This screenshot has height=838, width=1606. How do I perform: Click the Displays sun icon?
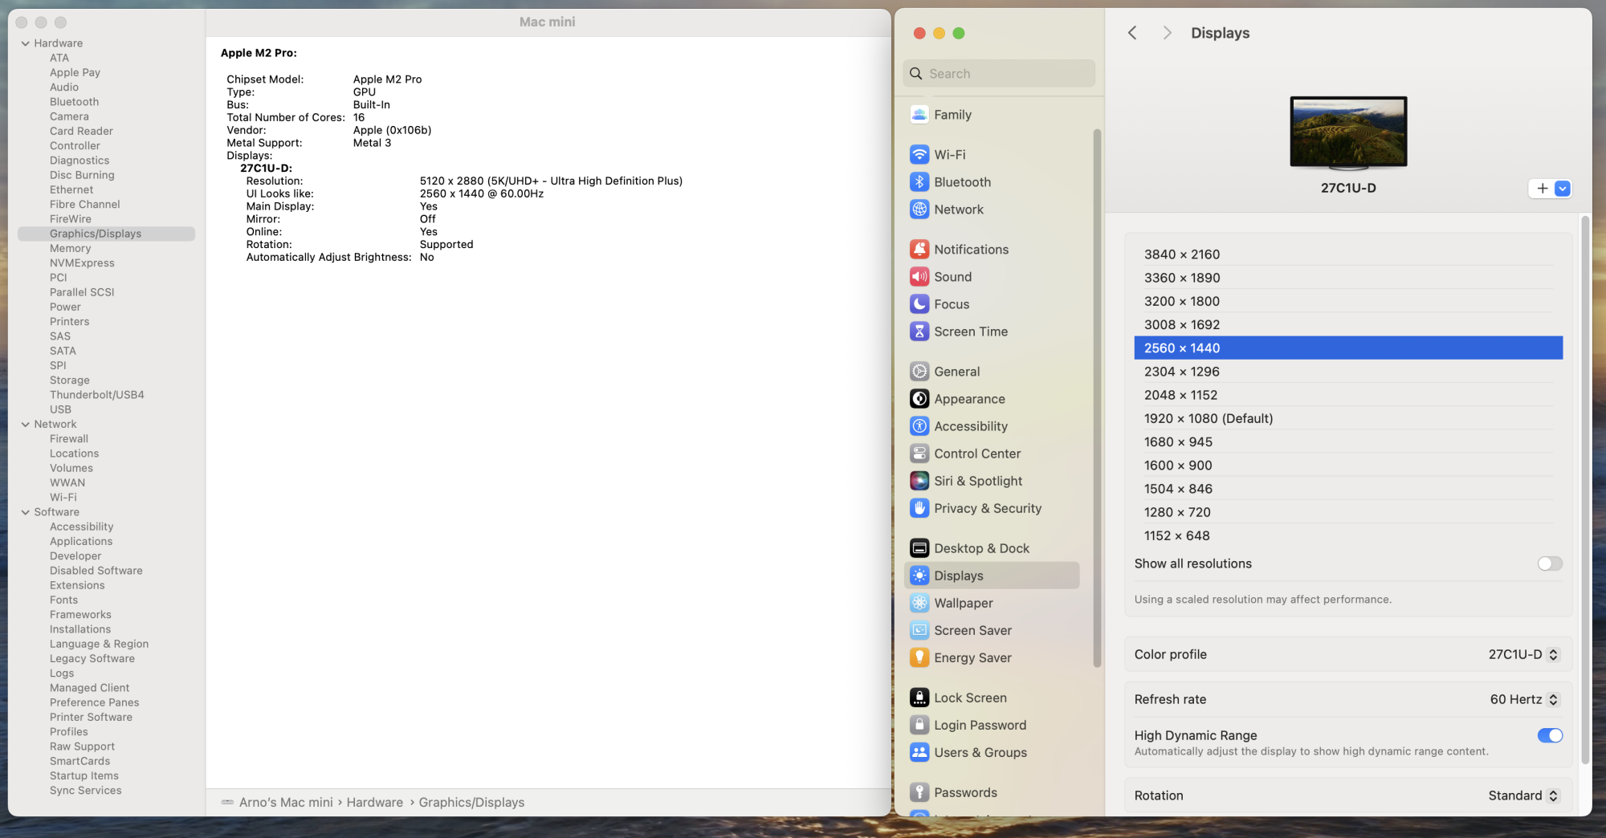tap(919, 576)
